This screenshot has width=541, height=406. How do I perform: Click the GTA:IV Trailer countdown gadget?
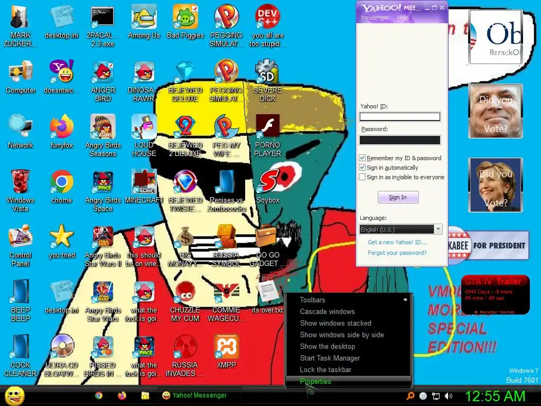coord(495,295)
